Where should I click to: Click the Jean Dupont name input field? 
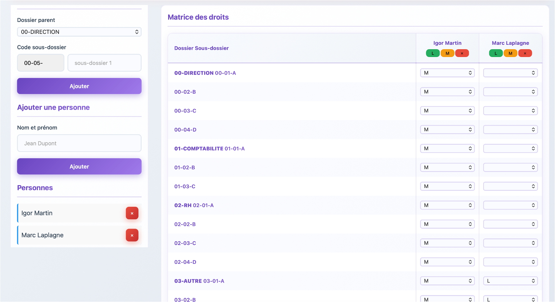click(x=79, y=143)
